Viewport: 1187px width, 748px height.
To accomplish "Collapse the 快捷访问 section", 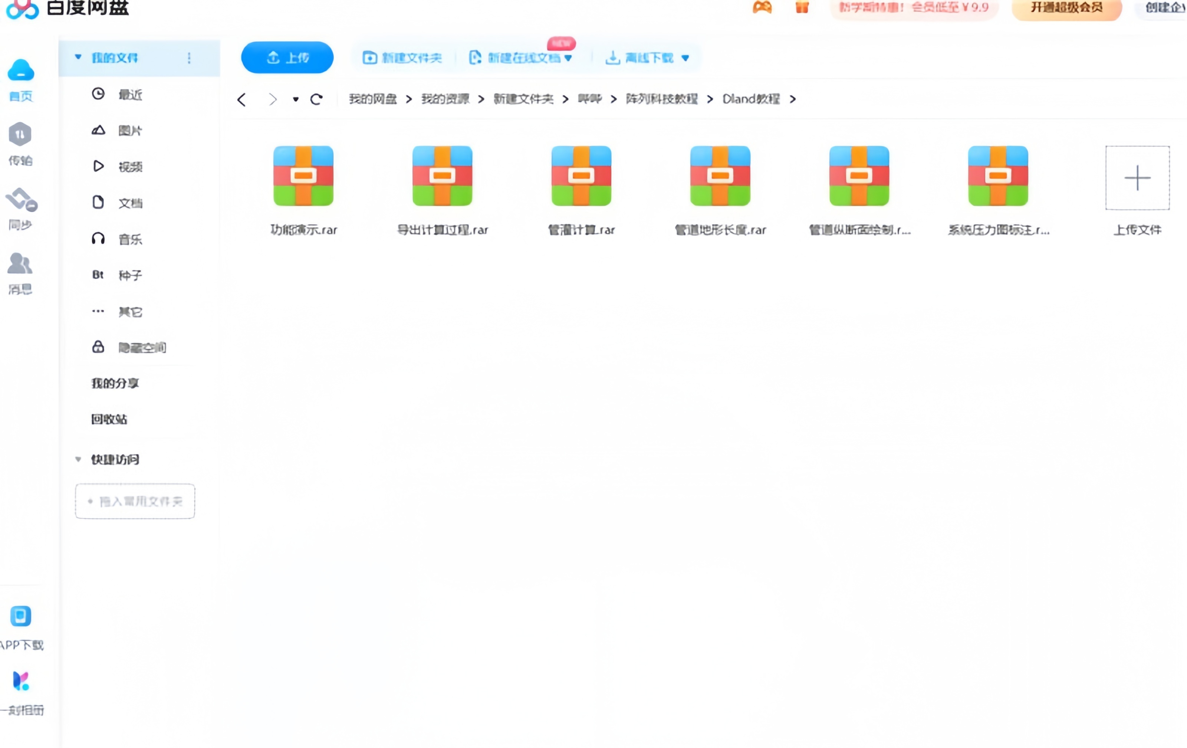I will (78, 459).
